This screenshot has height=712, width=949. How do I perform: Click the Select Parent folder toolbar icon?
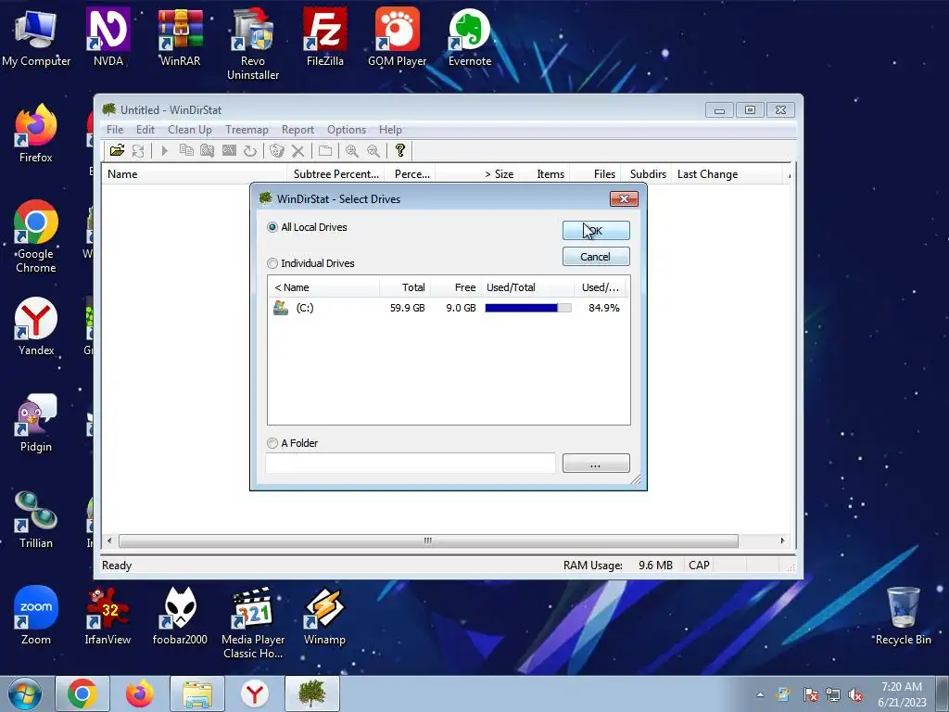[325, 151]
